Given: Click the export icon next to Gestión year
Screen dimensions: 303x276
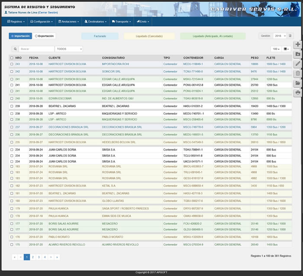Looking at the screenshot, I should (290, 36).
